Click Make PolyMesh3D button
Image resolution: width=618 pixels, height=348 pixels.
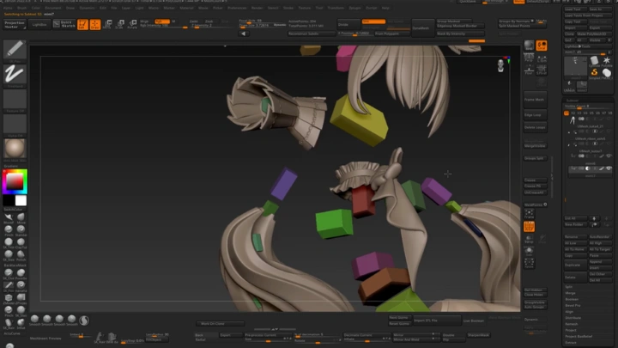click(594, 34)
